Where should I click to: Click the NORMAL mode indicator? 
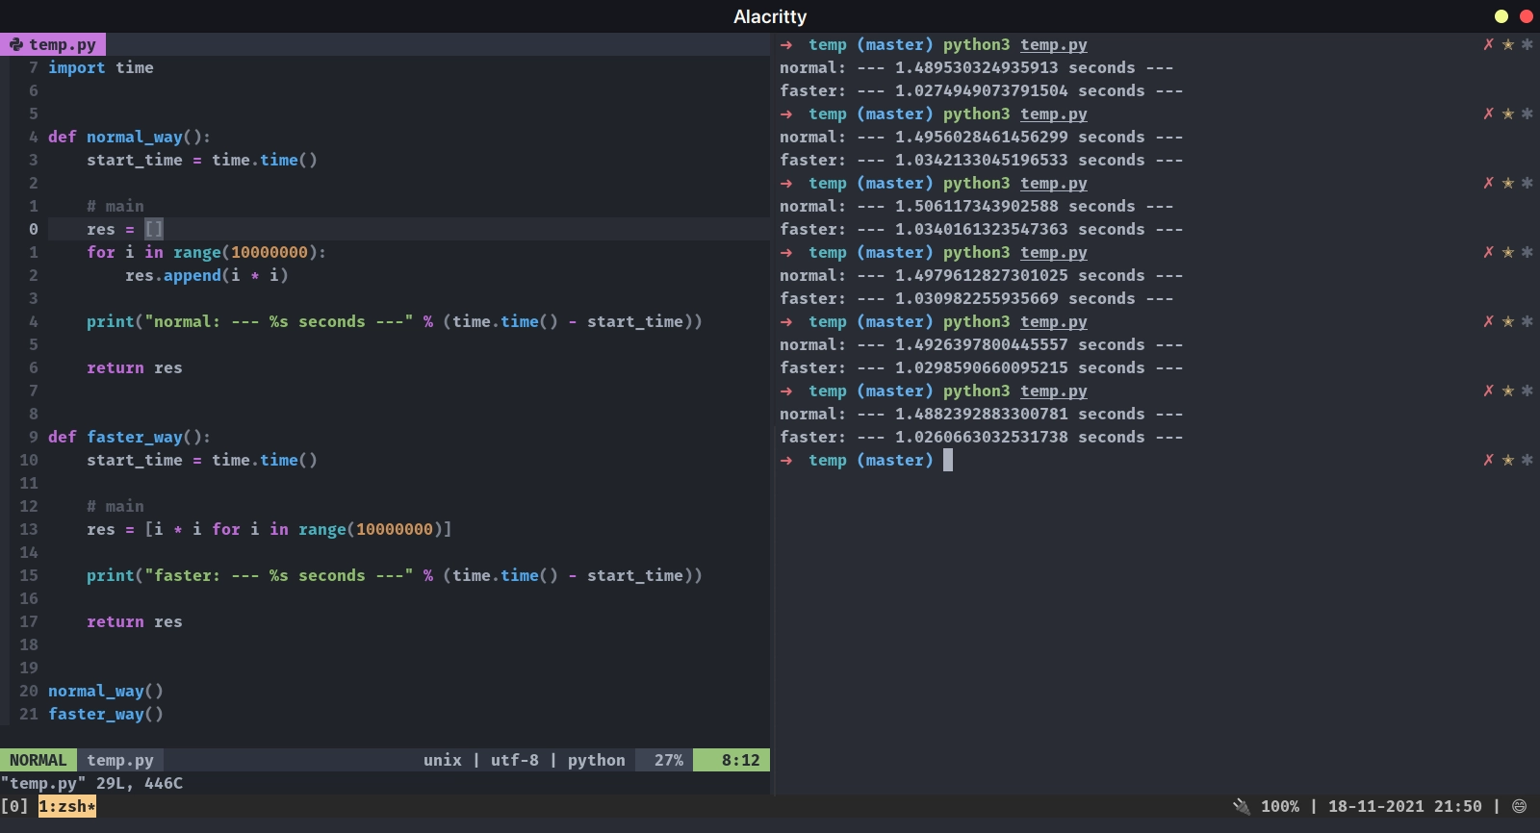(38, 760)
